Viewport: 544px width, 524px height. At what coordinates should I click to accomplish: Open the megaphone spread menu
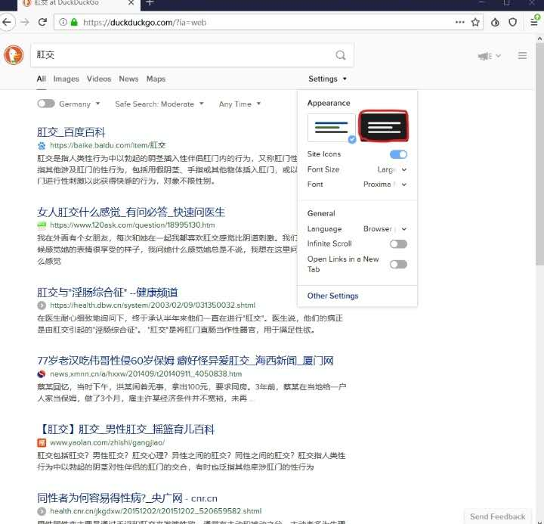tap(489, 56)
